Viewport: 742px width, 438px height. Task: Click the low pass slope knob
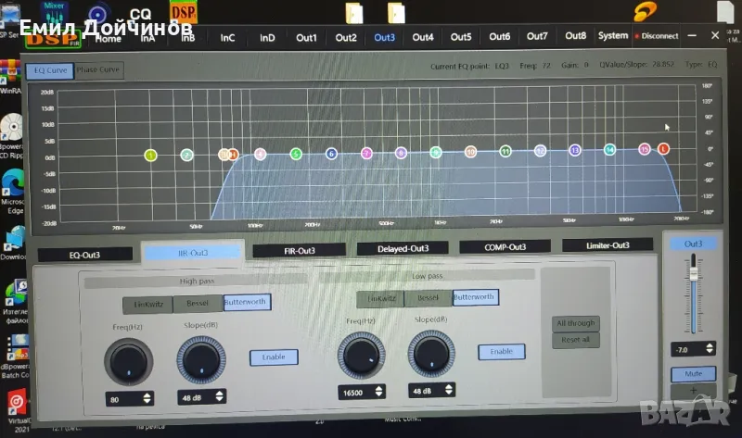(x=429, y=354)
